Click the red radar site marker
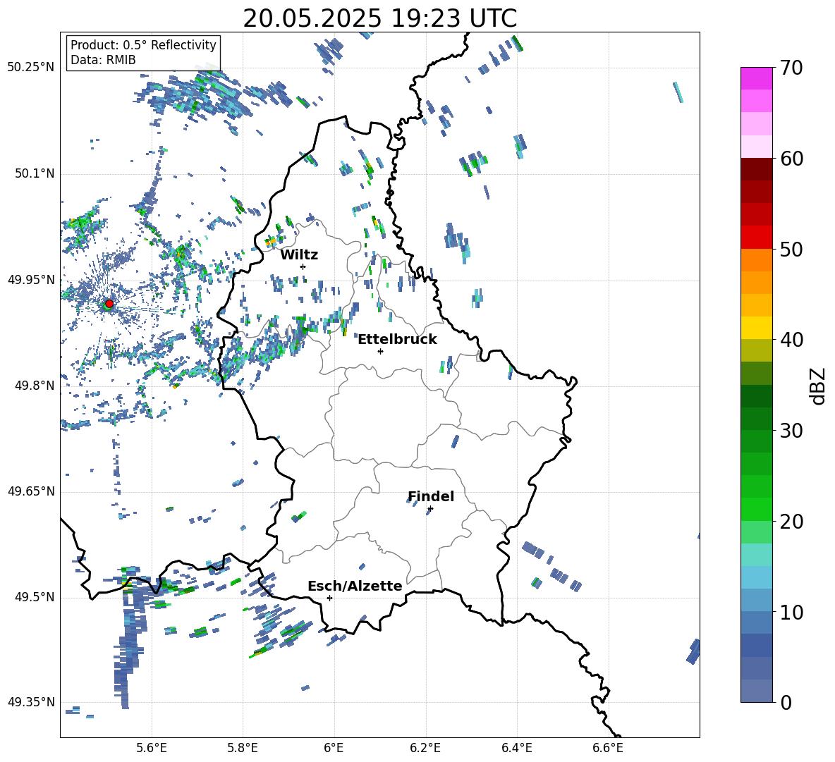 coord(109,304)
